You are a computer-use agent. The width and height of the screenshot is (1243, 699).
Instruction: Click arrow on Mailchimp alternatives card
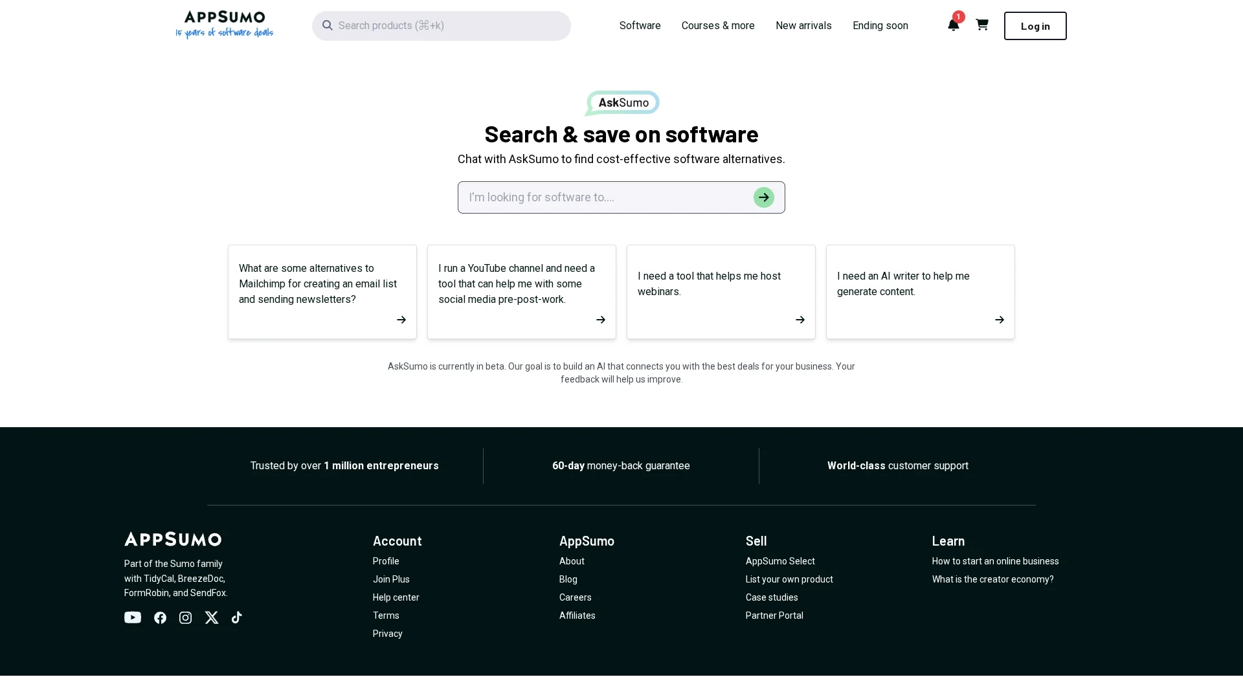pos(401,320)
